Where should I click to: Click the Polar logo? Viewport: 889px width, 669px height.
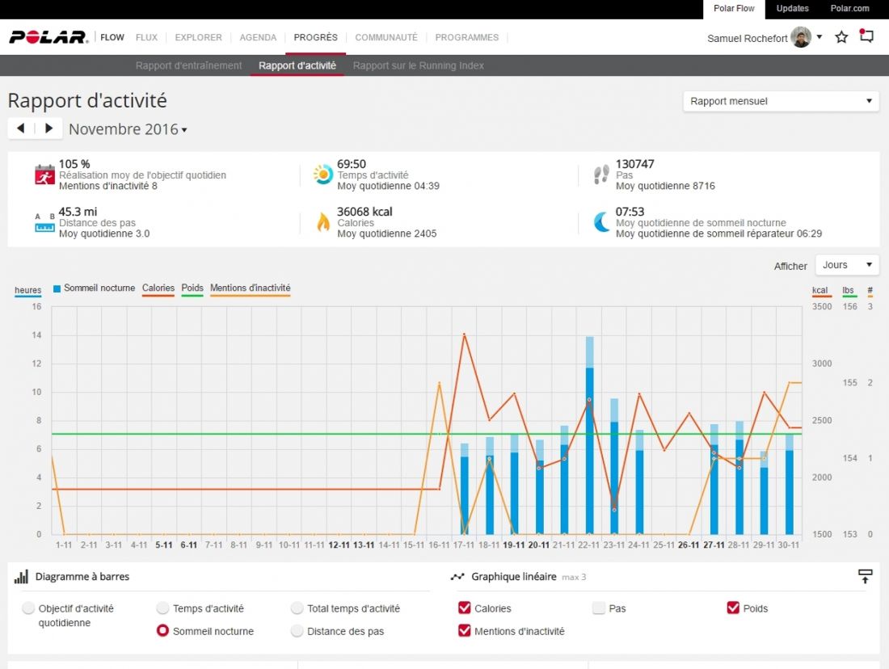[x=48, y=37]
